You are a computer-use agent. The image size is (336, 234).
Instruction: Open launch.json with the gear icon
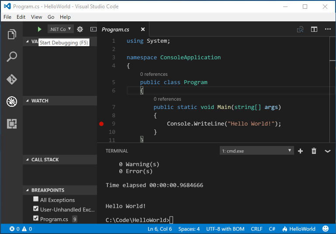(x=80, y=29)
